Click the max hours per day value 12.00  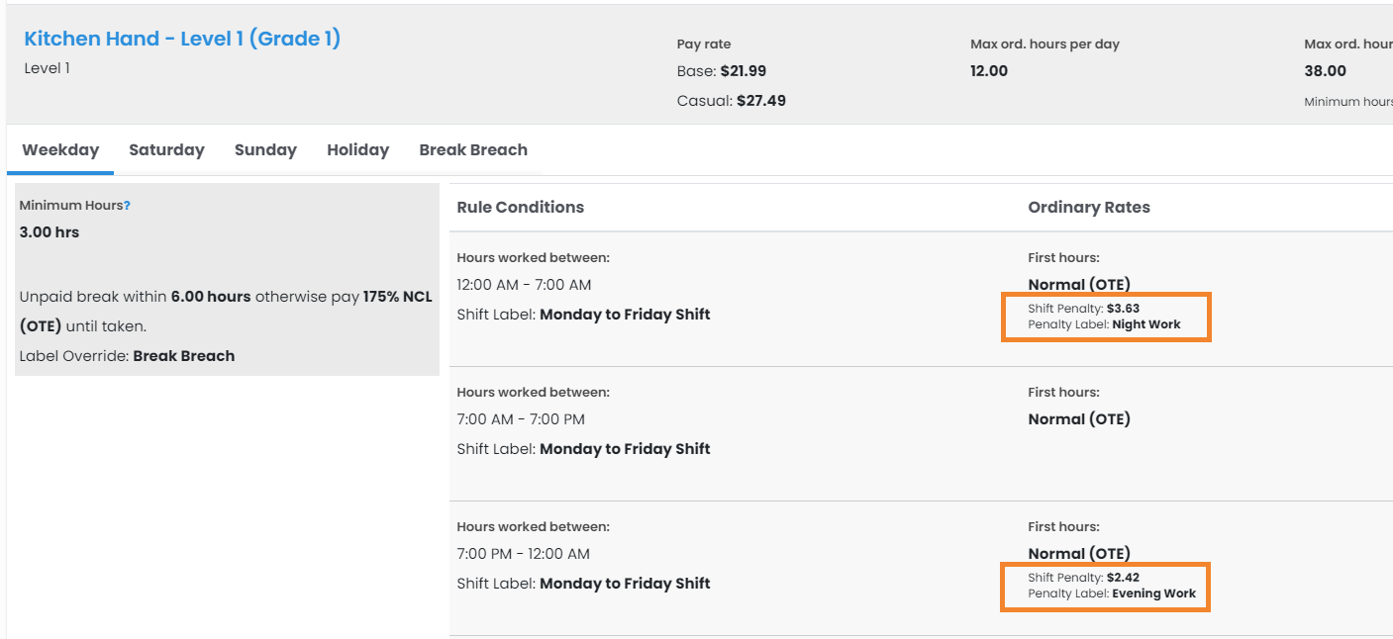point(989,71)
